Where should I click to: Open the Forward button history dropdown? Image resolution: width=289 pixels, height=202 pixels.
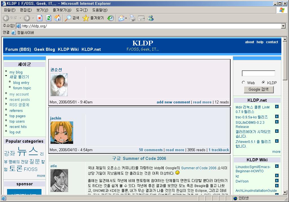pos(33,18)
